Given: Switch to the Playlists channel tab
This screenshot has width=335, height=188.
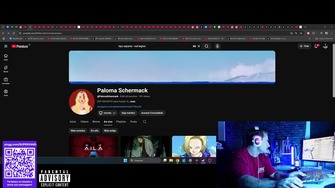Looking at the screenshot, I should (121, 122).
